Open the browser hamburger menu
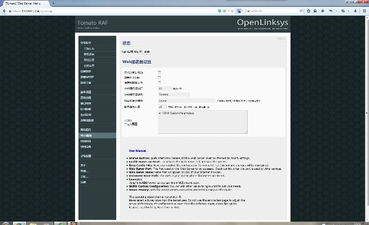 [364, 11]
